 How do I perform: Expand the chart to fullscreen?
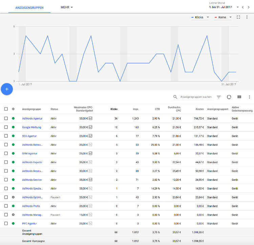[238, 17]
